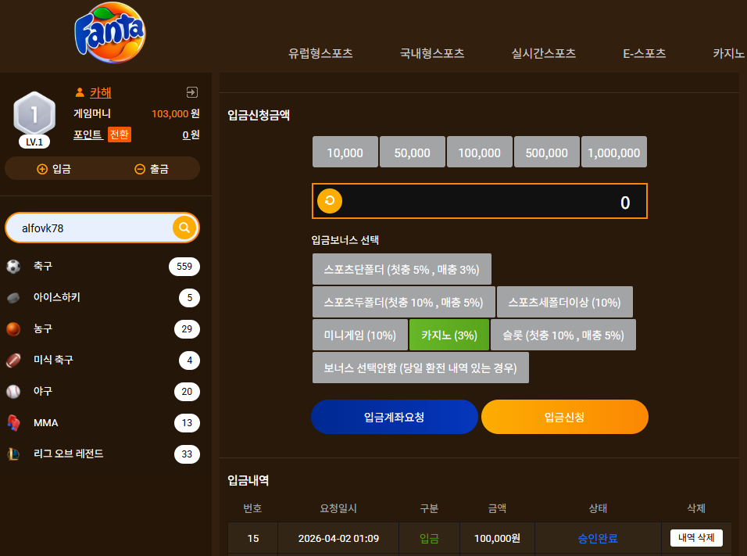This screenshot has width=747, height=556.
Task: Select the basketball 농구 icon
Action: click(13, 329)
